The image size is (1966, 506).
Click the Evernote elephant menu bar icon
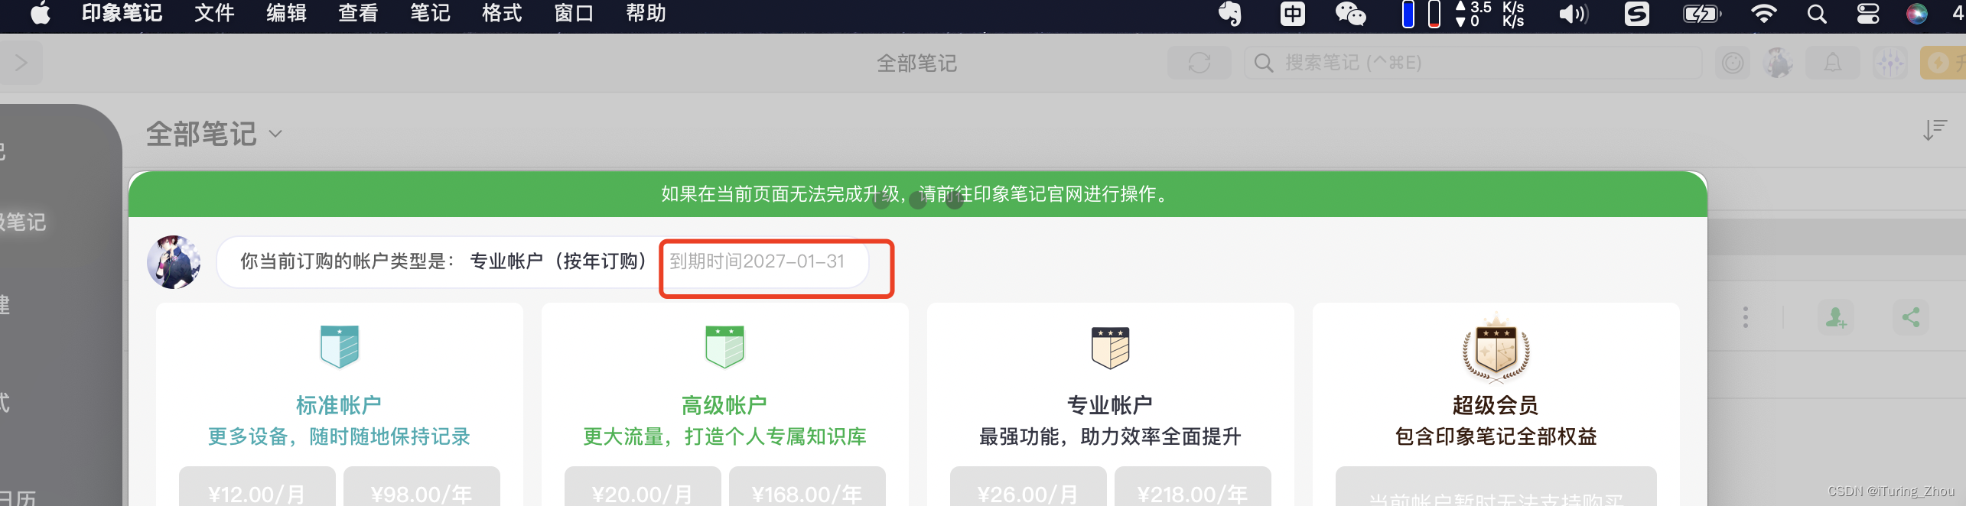1230,14
